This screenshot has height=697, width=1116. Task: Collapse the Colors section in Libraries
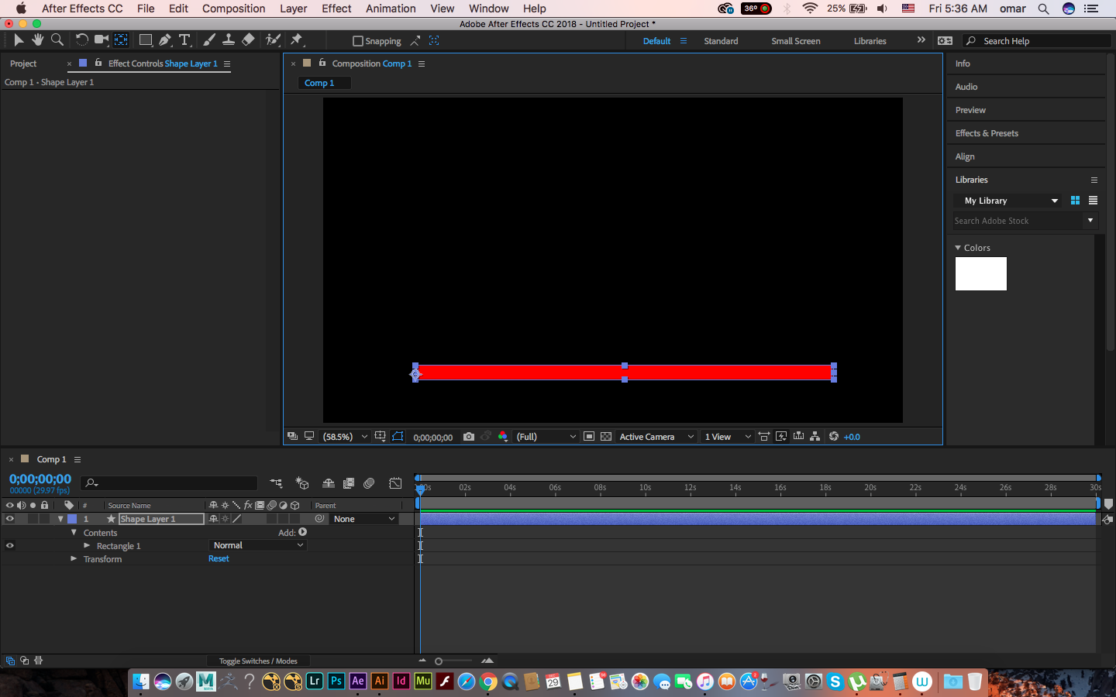coord(958,248)
